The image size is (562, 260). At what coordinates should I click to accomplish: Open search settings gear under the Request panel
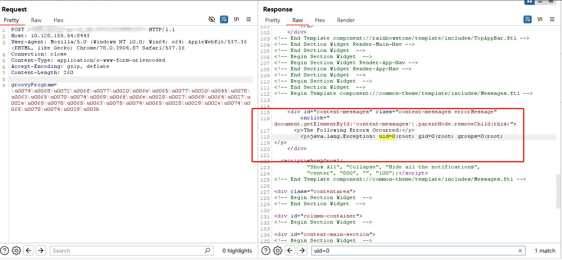tap(16, 251)
